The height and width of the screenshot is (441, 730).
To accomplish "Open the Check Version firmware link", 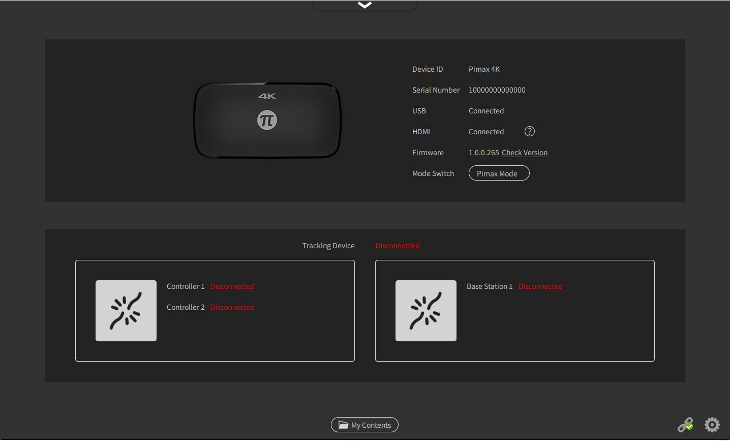I will coord(525,153).
